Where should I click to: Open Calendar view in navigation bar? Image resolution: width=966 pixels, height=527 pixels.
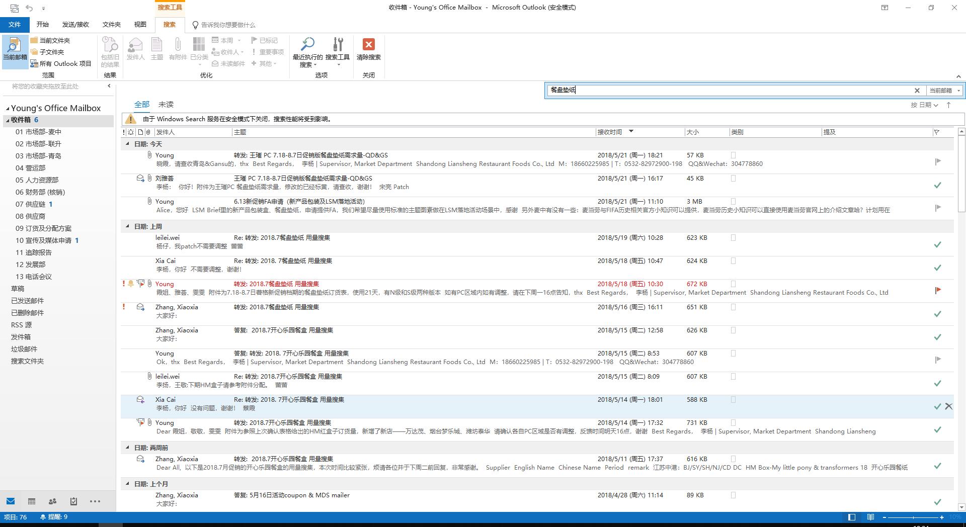(32, 501)
